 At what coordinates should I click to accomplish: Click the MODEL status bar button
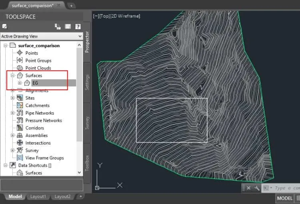coord(285,198)
